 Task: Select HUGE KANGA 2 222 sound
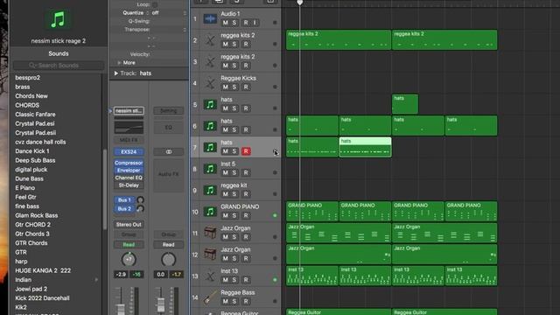[43, 270]
